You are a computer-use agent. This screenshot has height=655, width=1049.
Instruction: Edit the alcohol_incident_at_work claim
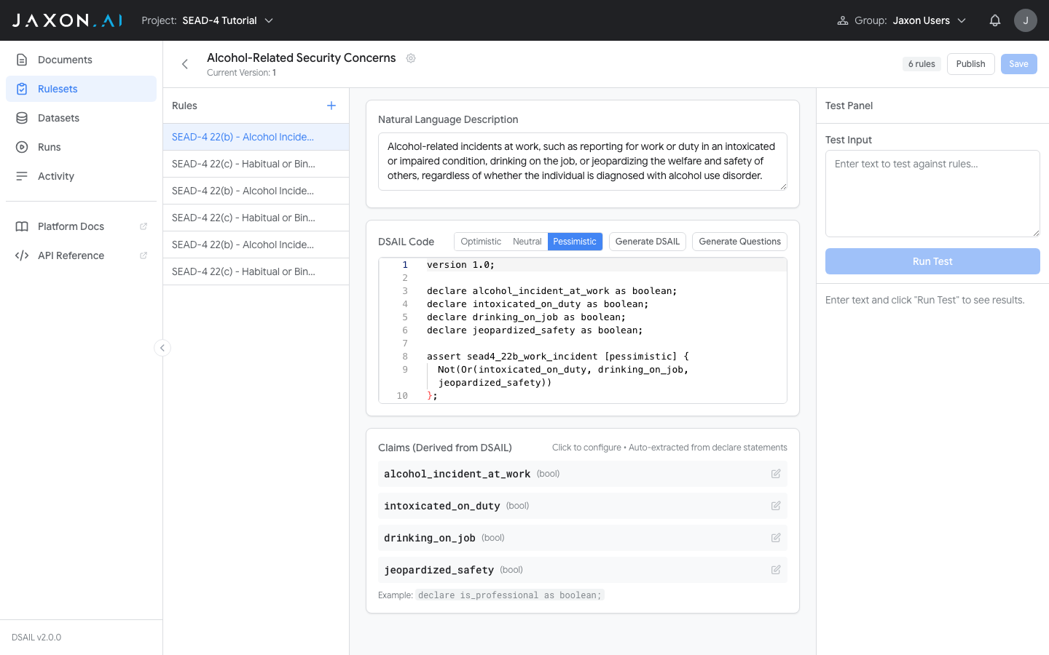pos(776,474)
